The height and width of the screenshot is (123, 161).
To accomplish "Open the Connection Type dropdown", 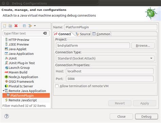I will point(105,58).
